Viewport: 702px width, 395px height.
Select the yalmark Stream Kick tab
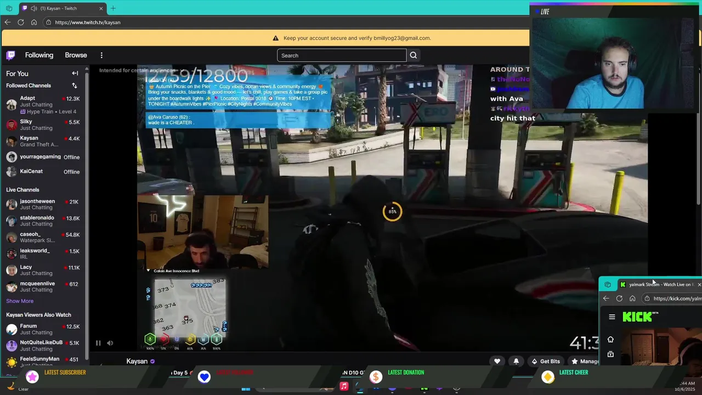[659, 284]
